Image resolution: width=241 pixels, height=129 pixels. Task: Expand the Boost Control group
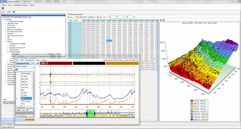[x=5, y=27]
